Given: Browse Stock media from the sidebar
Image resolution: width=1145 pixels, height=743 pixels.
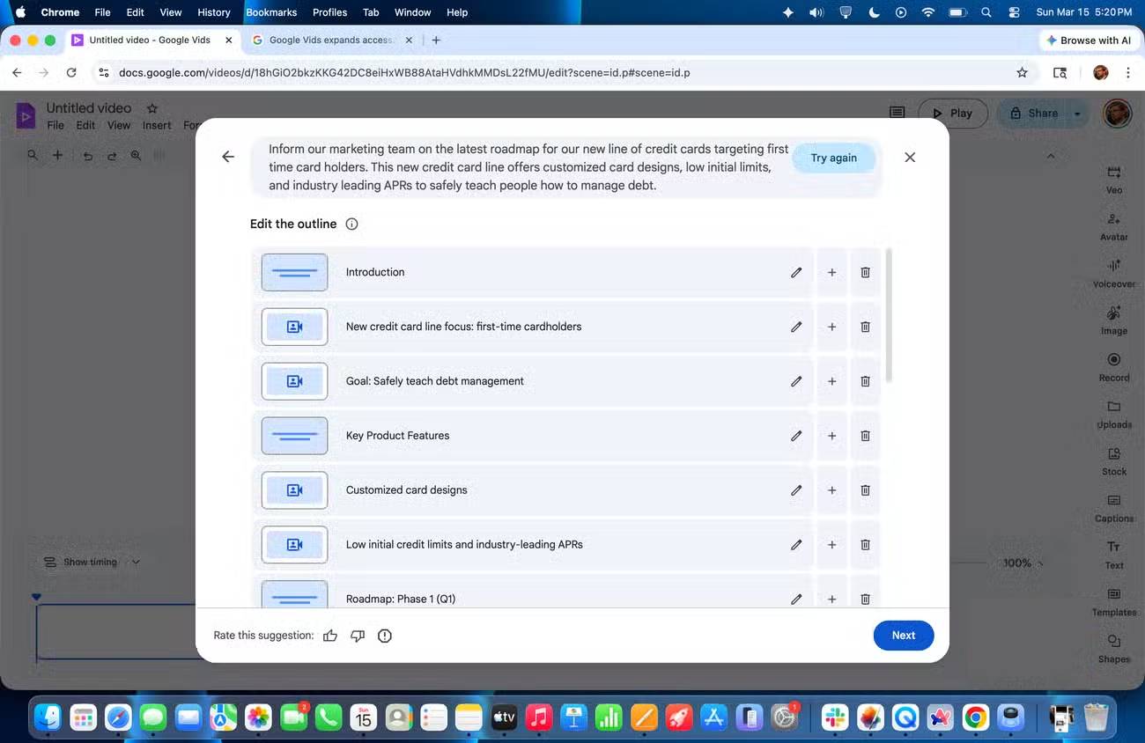Looking at the screenshot, I should point(1113,460).
